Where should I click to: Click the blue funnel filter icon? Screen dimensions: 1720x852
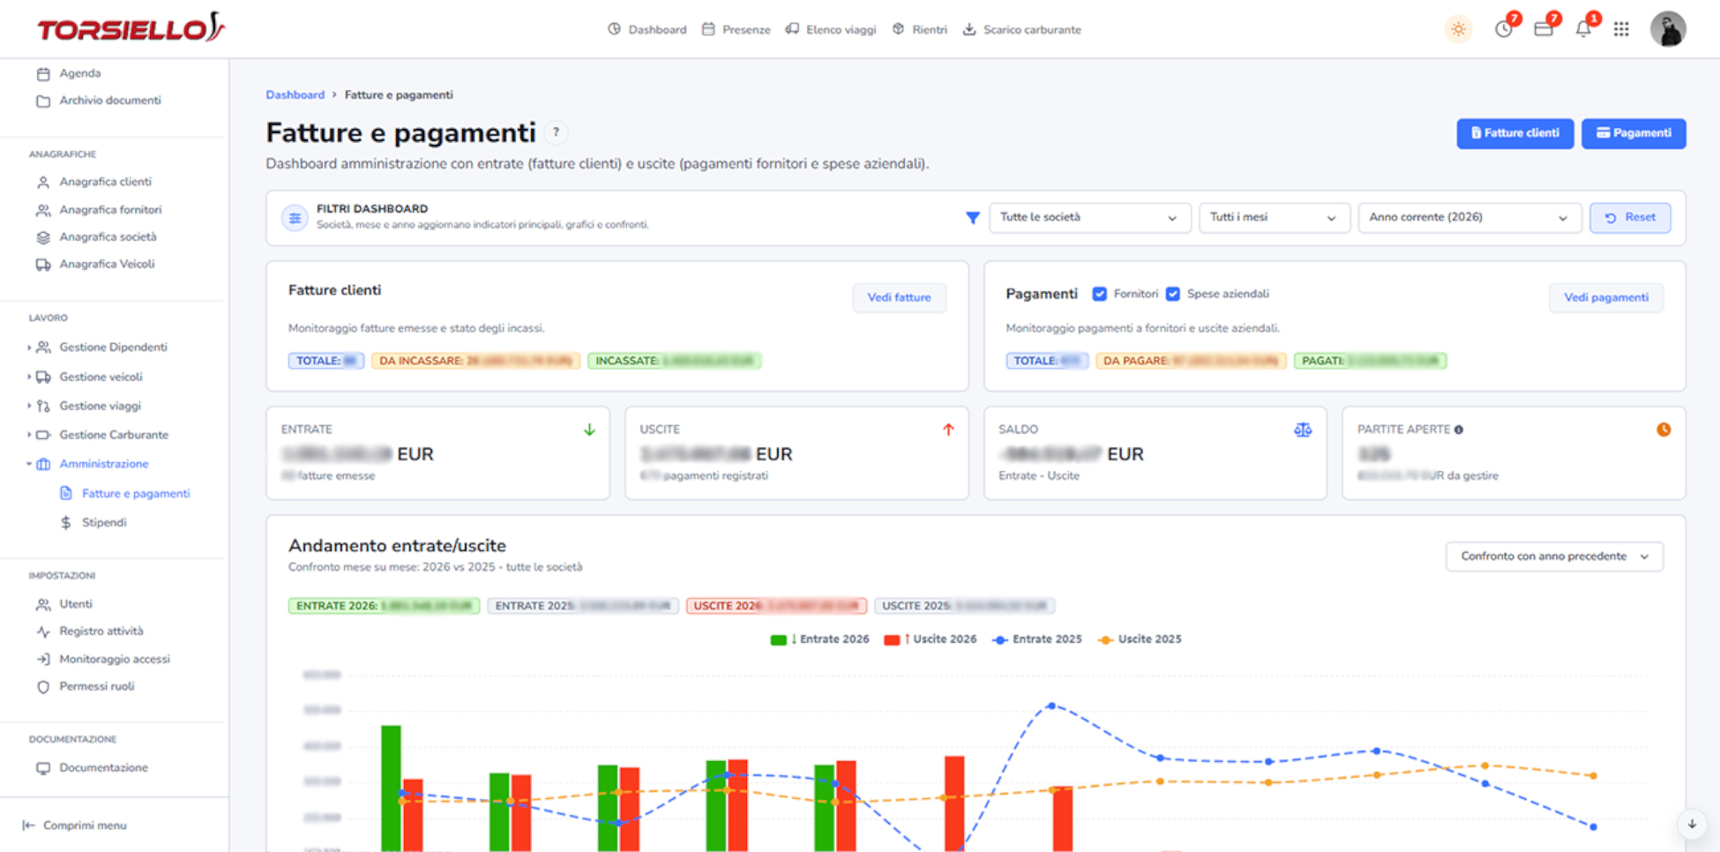coord(972,218)
